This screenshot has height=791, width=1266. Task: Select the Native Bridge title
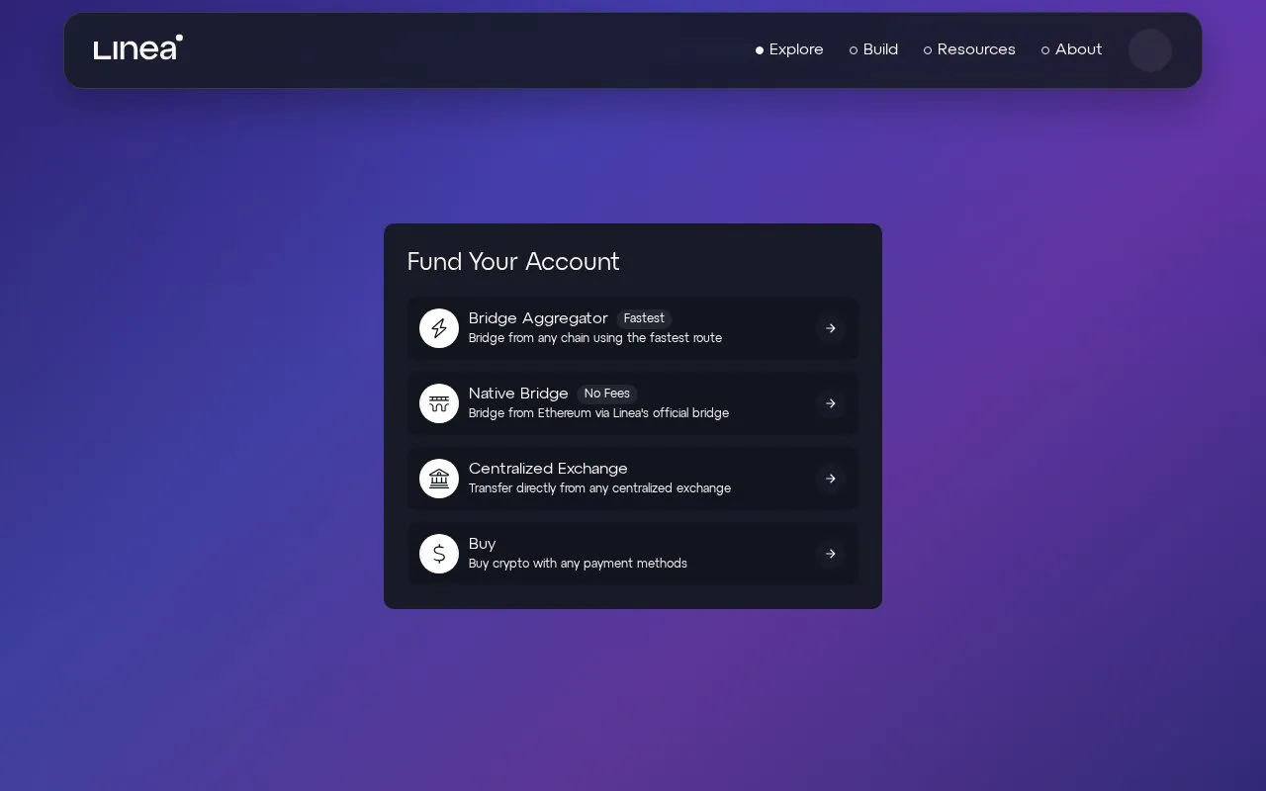[x=518, y=394]
